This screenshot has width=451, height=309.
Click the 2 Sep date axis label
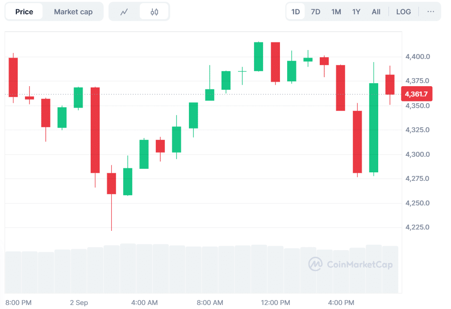pyautogui.click(x=79, y=303)
